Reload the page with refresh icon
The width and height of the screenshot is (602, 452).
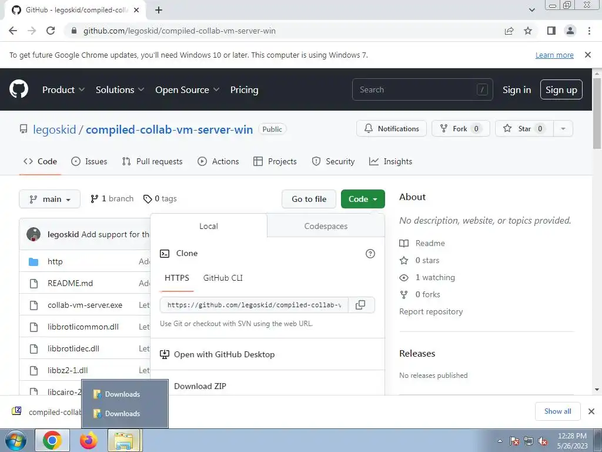coord(51,31)
